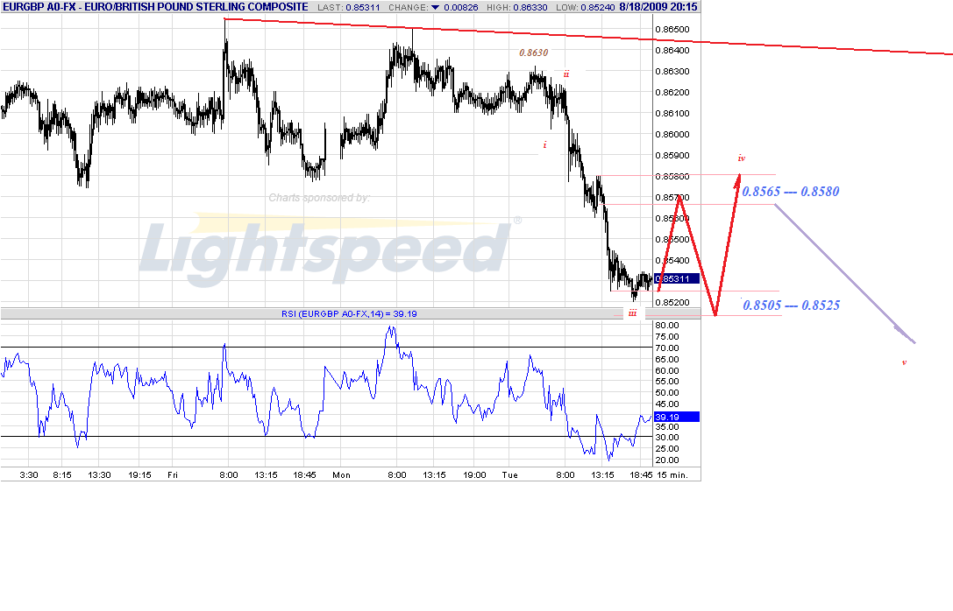Click the 0.86200 price axis label
Viewport: 953px width, 611px height.
[672, 92]
